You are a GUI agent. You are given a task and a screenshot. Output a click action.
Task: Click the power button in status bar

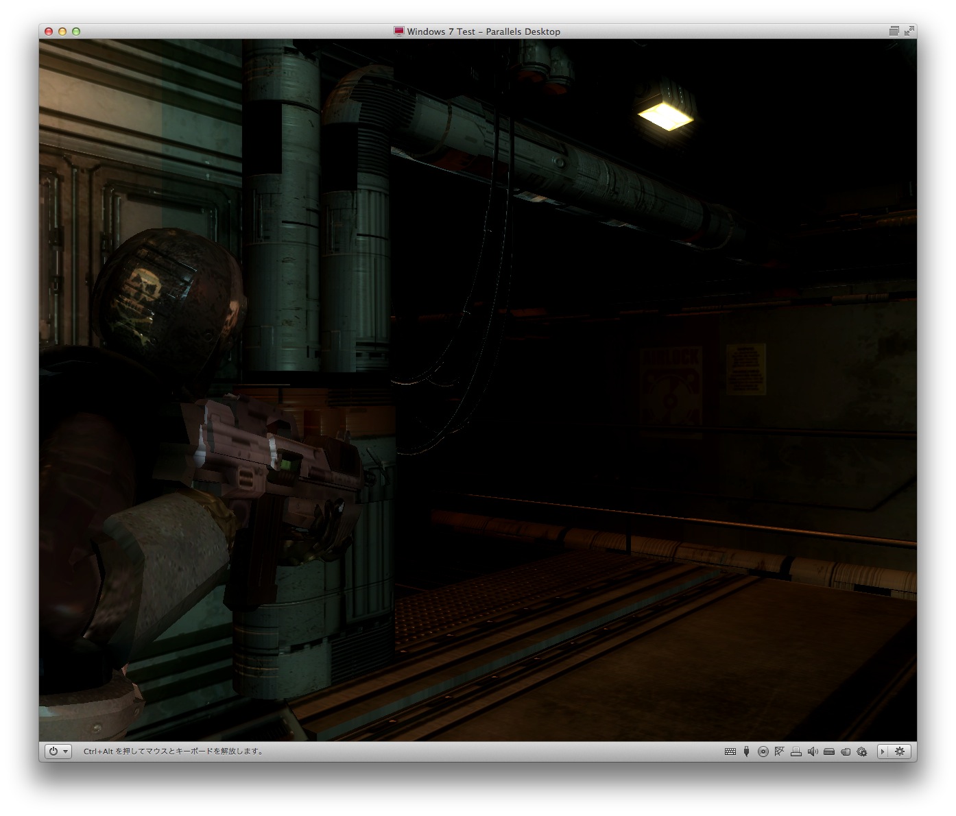point(53,752)
